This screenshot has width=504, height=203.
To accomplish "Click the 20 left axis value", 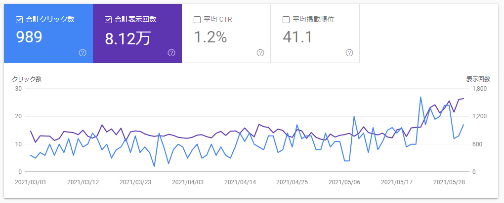I will [x=18, y=116].
